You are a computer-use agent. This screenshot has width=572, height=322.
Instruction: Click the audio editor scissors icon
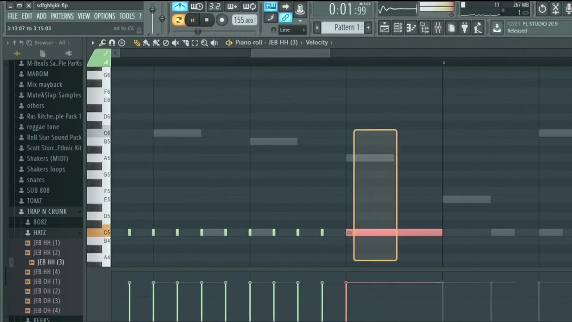tap(555, 8)
